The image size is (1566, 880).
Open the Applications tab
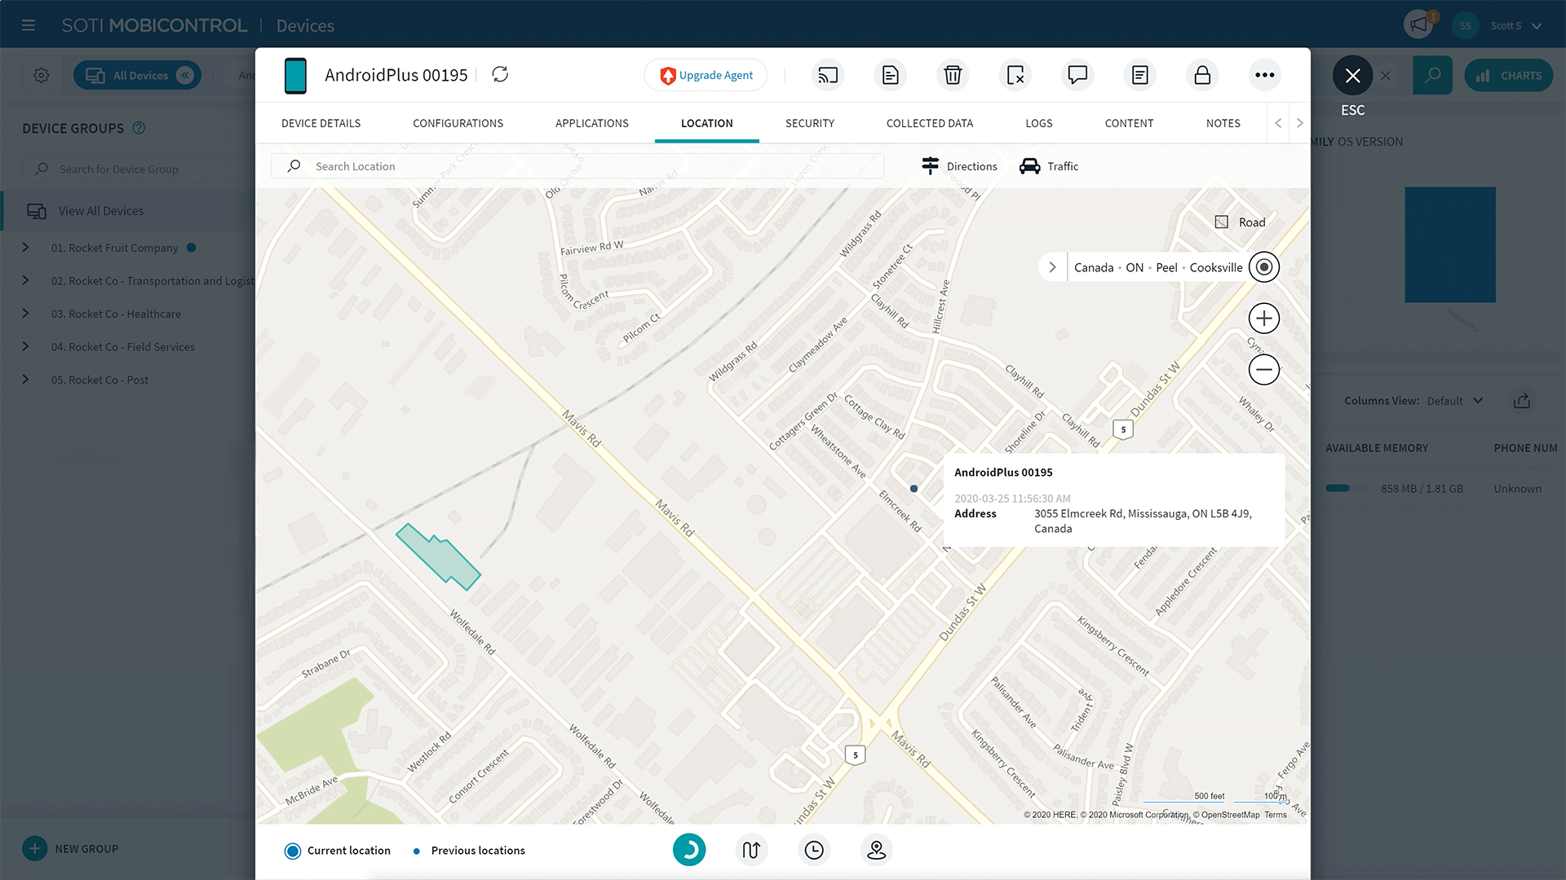(591, 123)
